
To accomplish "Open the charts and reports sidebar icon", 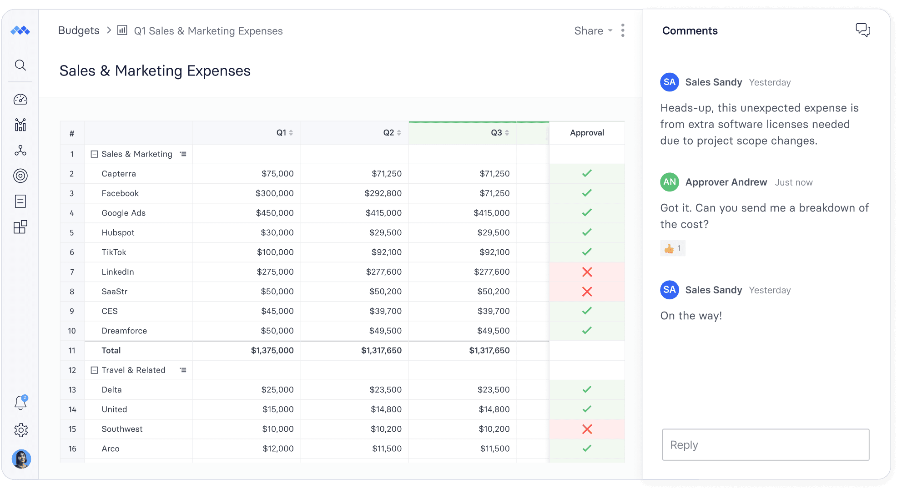I will [x=20, y=125].
